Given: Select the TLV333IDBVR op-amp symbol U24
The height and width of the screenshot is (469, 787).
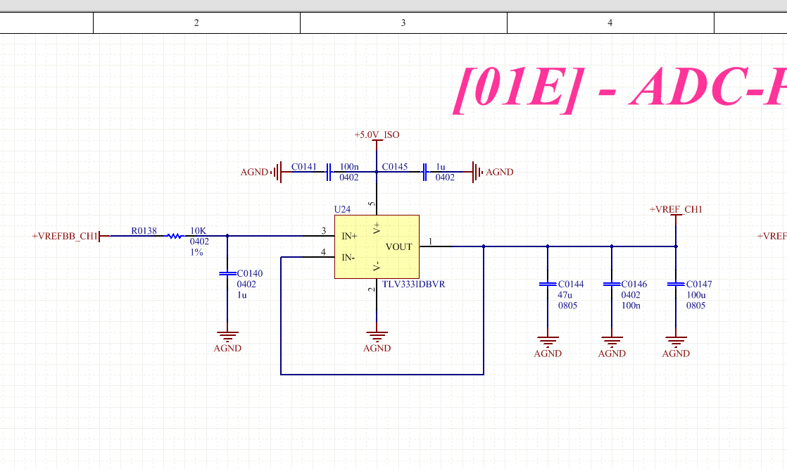Looking at the screenshot, I should (x=377, y=246).
